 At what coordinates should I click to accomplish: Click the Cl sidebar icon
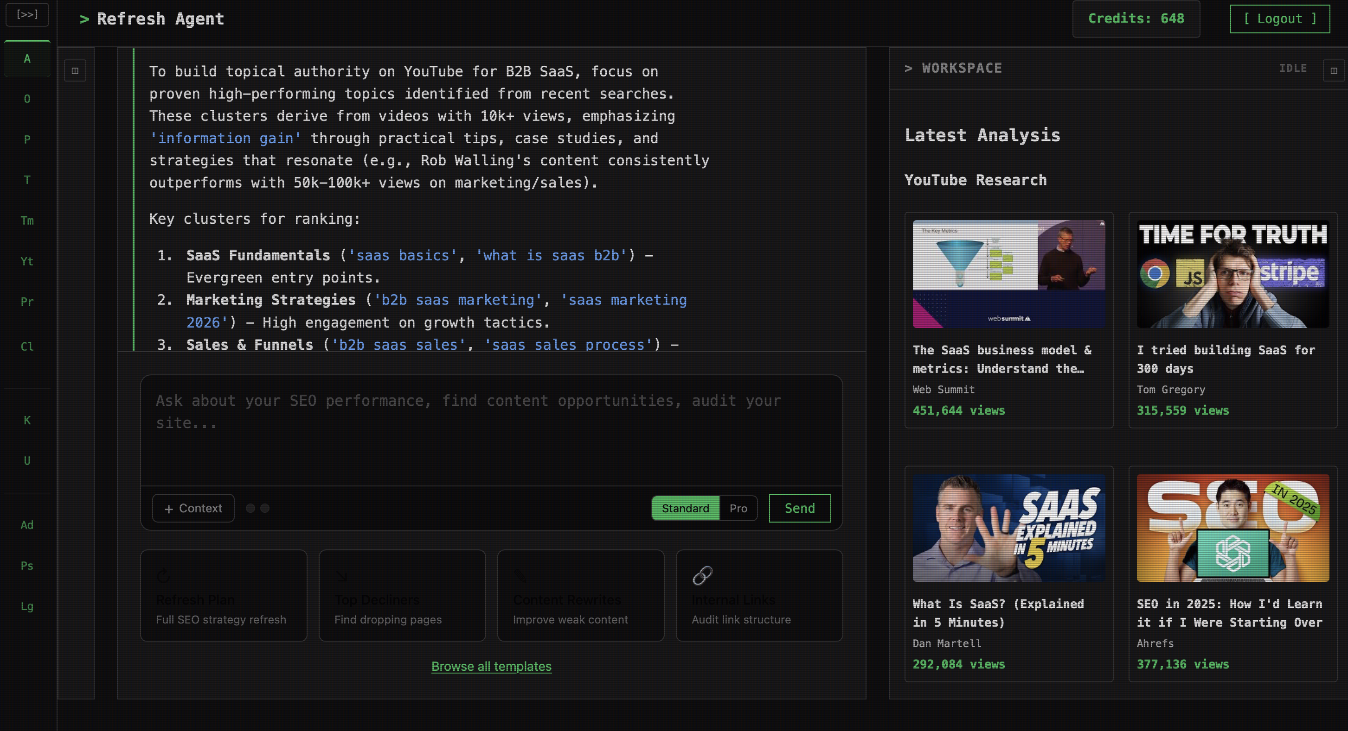point(27,347)
